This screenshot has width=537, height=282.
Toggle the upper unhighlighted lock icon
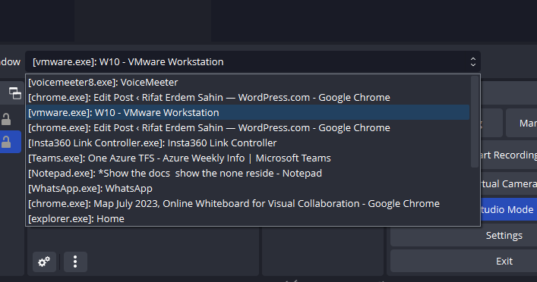click(6, 119)
